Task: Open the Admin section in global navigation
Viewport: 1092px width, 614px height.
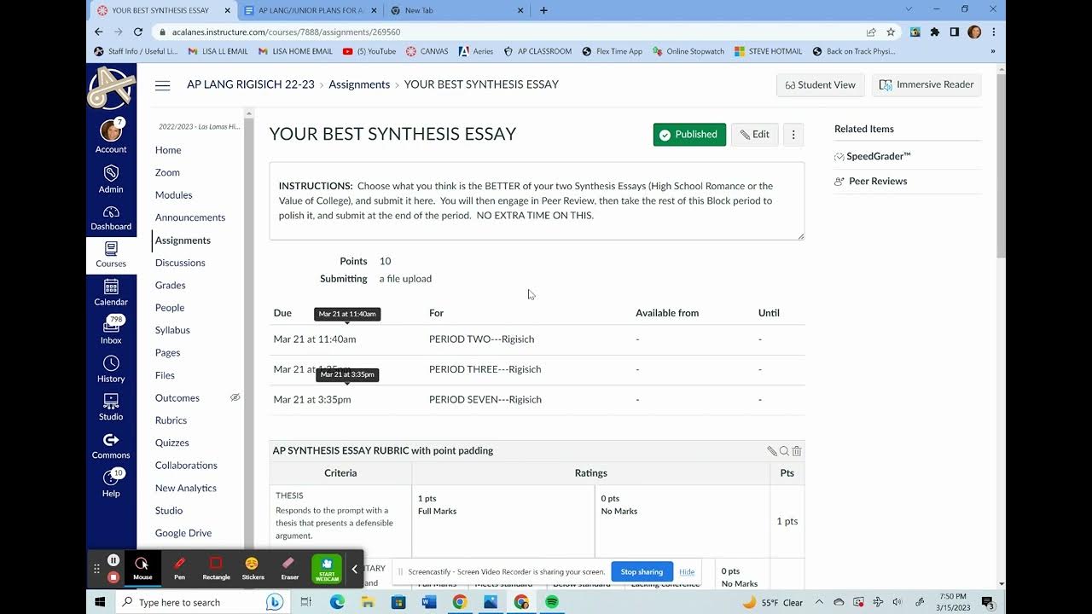Action: (111, 178)
